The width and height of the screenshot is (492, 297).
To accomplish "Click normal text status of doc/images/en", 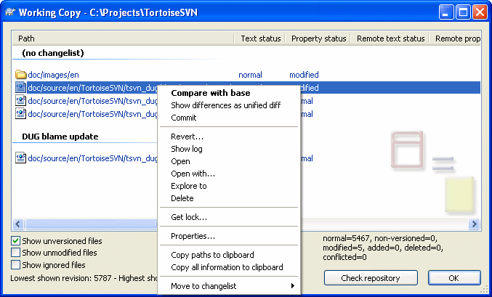I will [x=250, y=75].
